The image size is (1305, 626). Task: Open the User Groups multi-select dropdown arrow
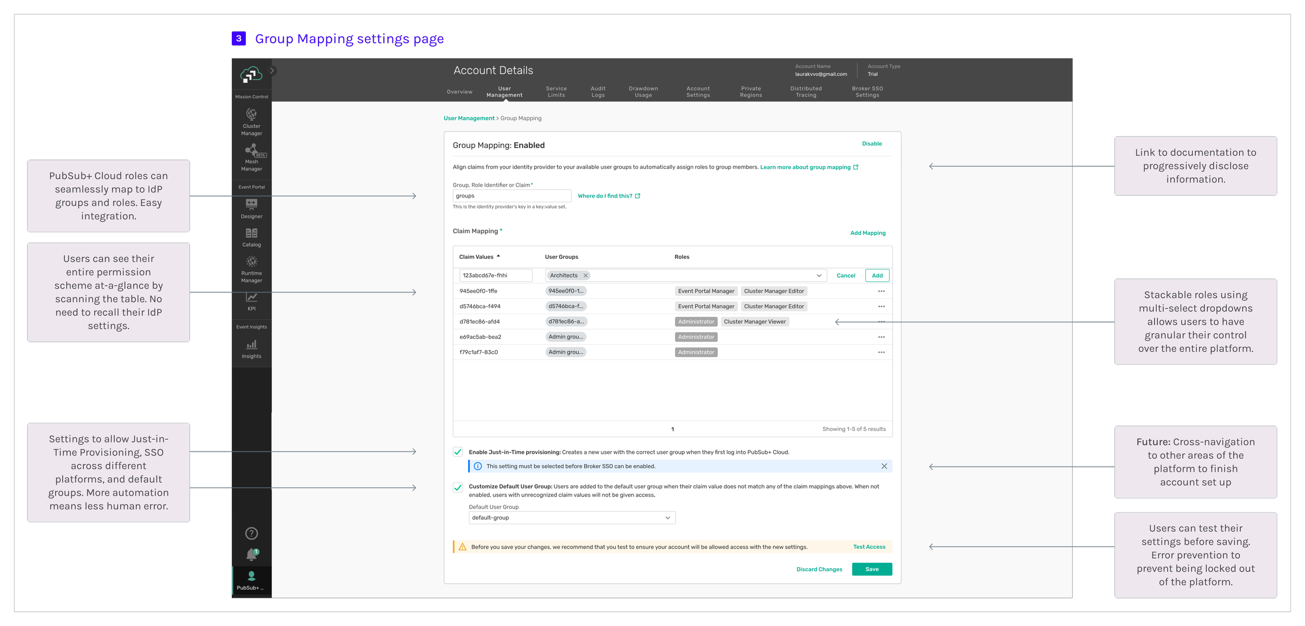point(818,275)
